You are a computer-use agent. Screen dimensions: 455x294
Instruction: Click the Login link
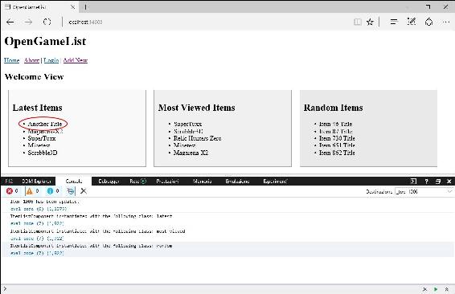[x=51, y=60]
